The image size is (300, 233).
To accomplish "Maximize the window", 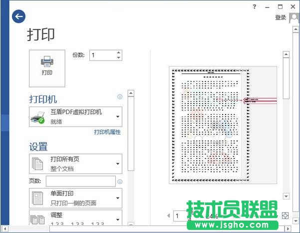I will (x=280, y=7).
